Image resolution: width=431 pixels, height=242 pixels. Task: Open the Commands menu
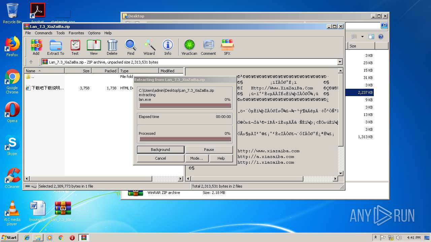coord(43,33)
